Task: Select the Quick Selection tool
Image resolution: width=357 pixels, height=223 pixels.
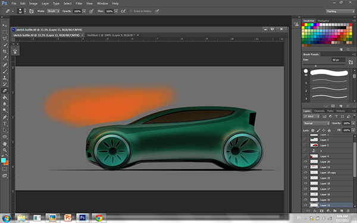Action: point(5,45)
